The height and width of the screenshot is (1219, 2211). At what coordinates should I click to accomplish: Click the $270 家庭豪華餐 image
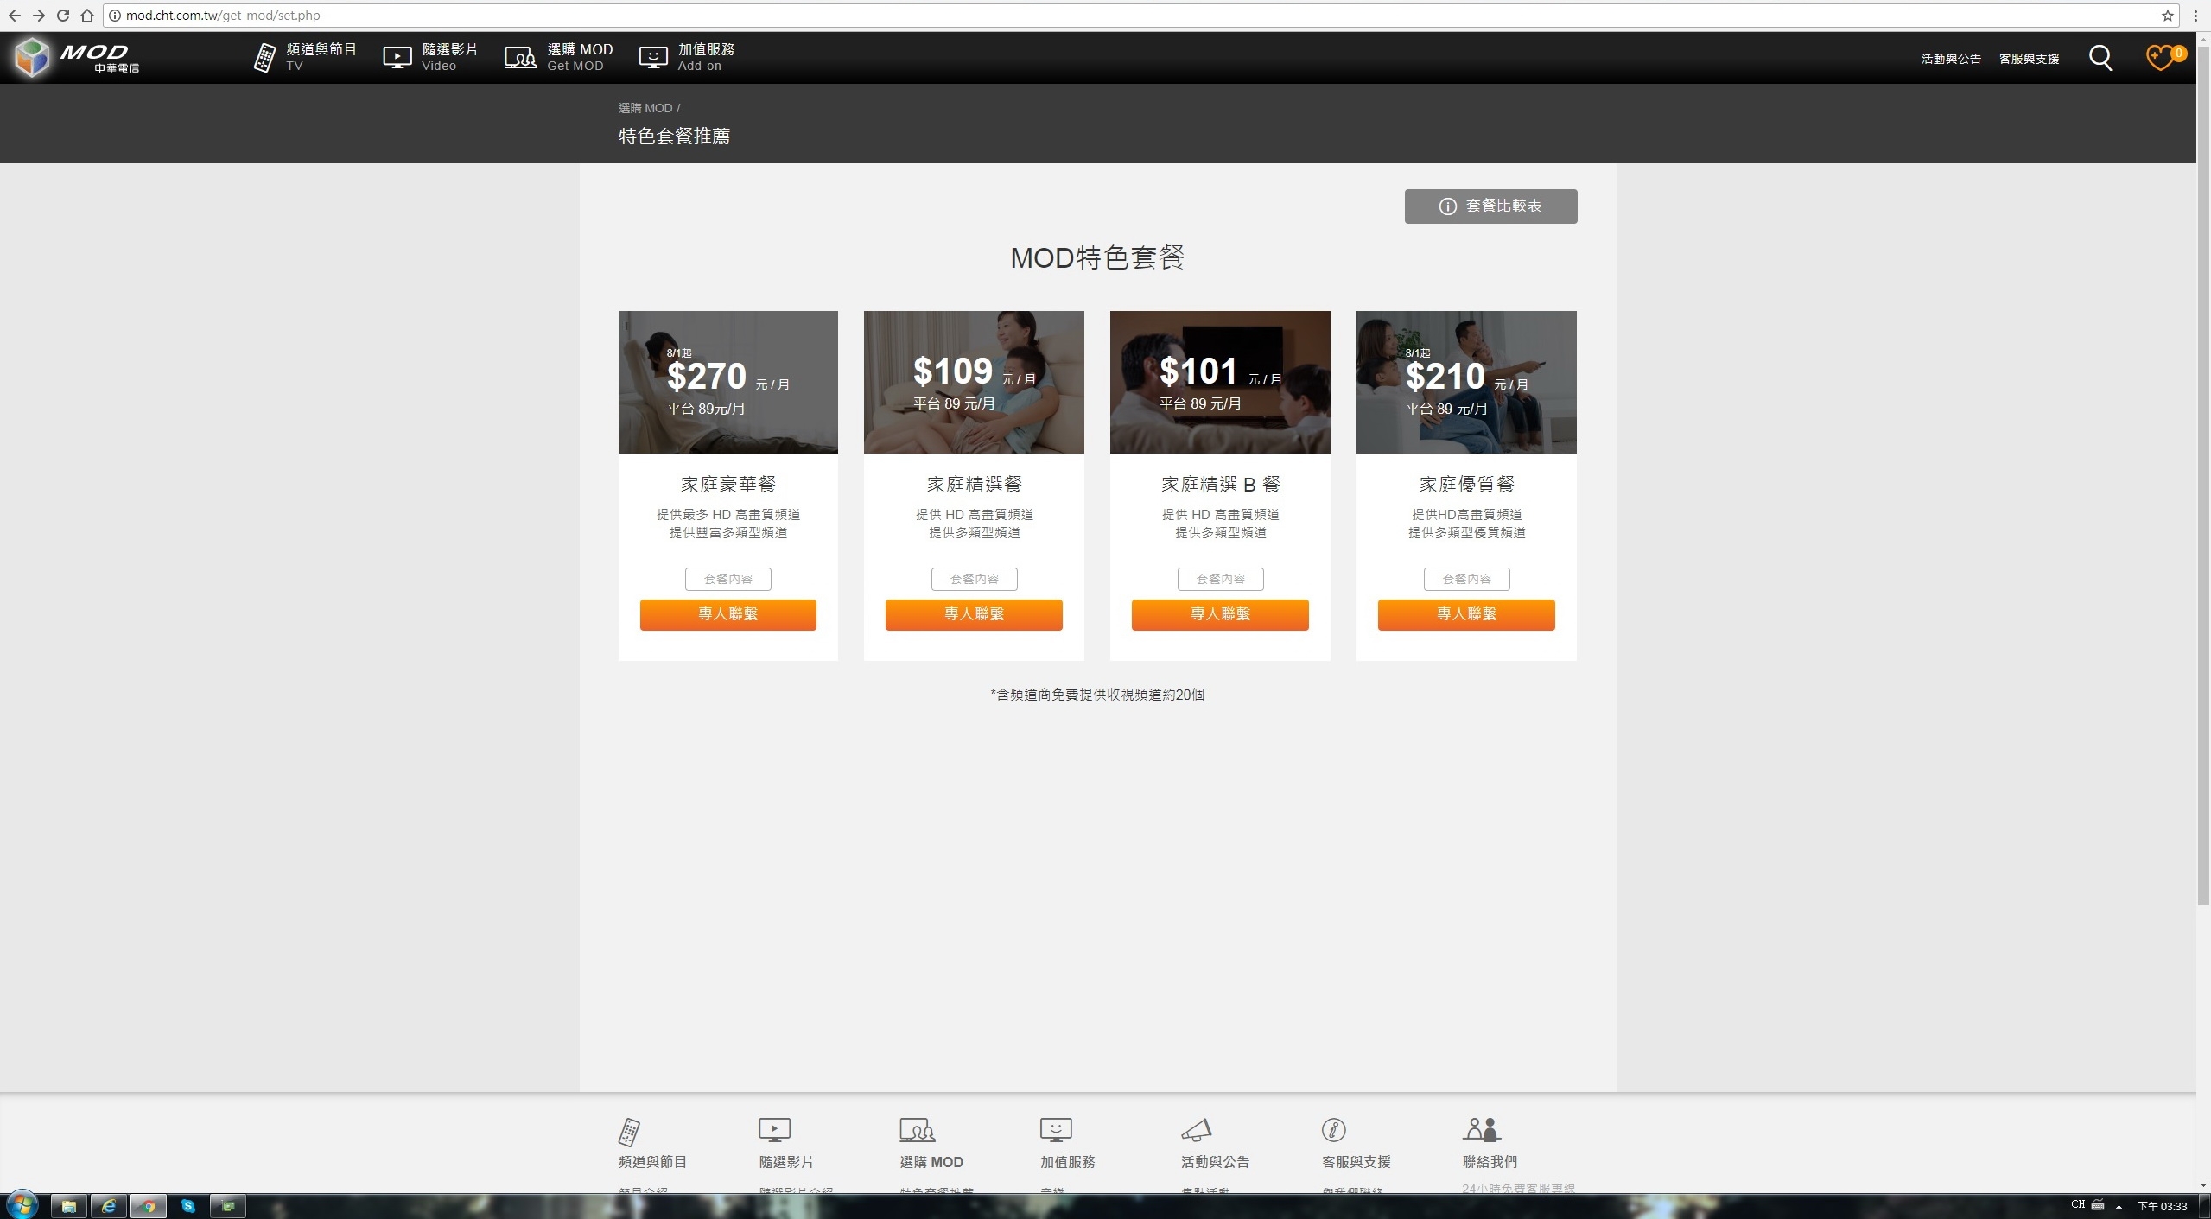click(727, 382)
